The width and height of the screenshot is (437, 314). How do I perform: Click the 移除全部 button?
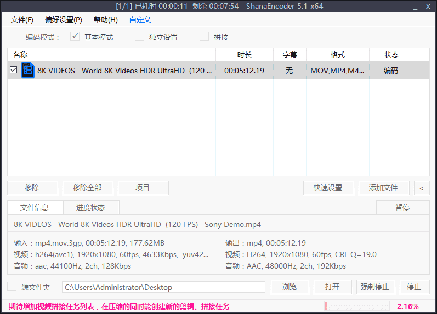pyautogui.click(x=88, y=188)
